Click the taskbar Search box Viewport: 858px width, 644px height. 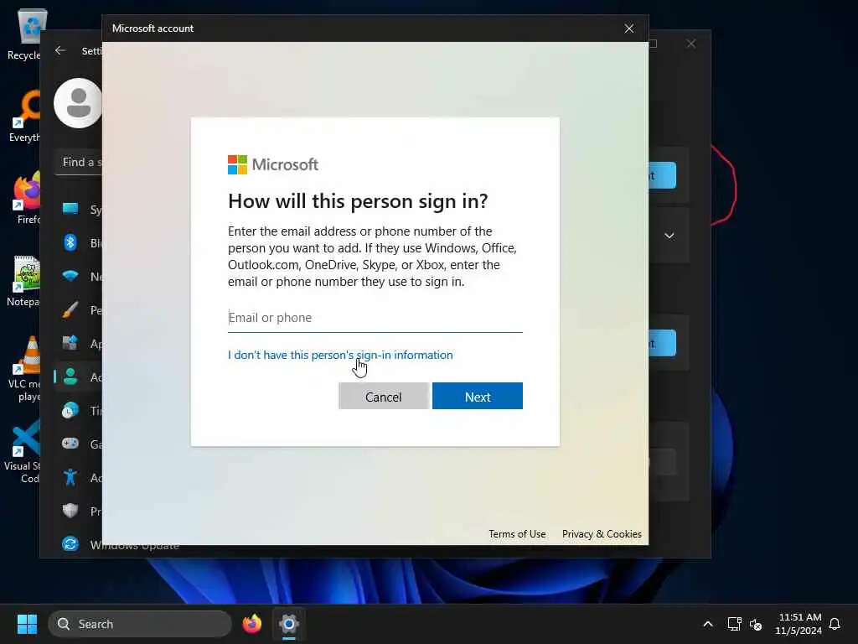point(140,624)
